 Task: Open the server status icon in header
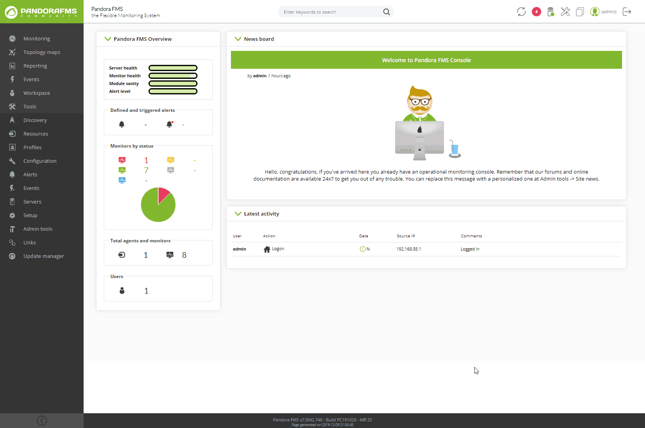(x=551, y=12)
